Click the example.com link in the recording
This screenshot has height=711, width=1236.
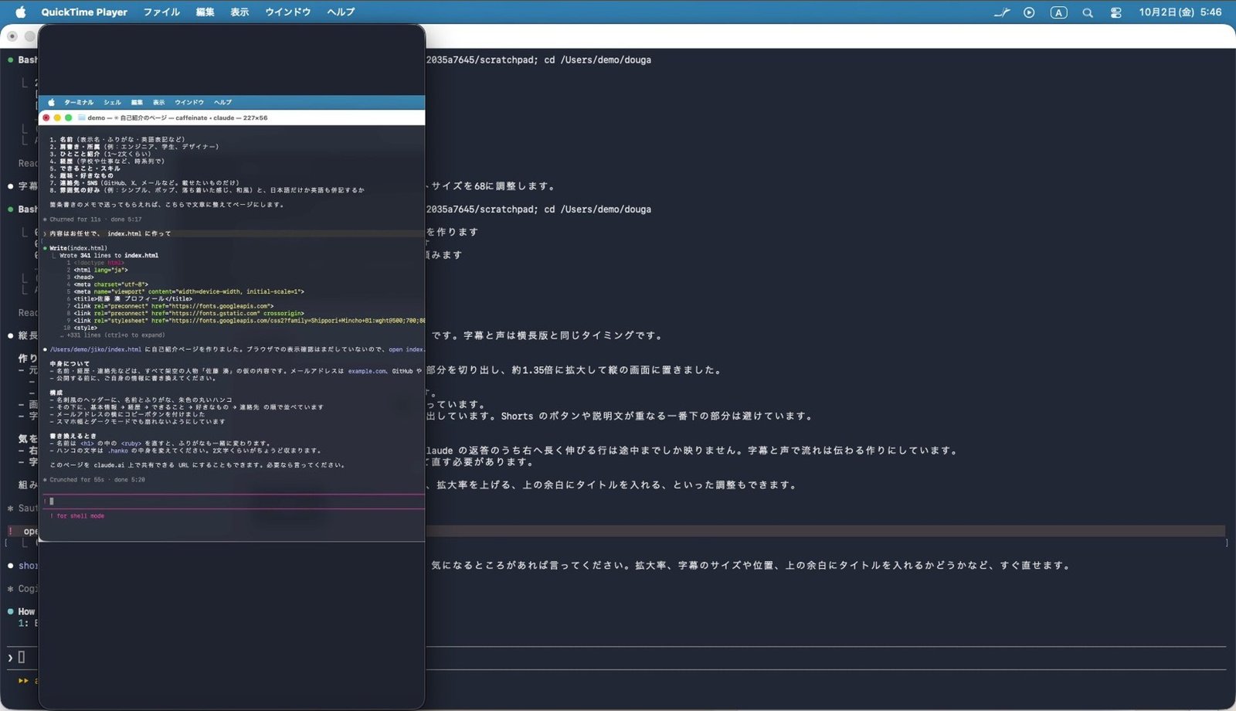tap(367, 371)
